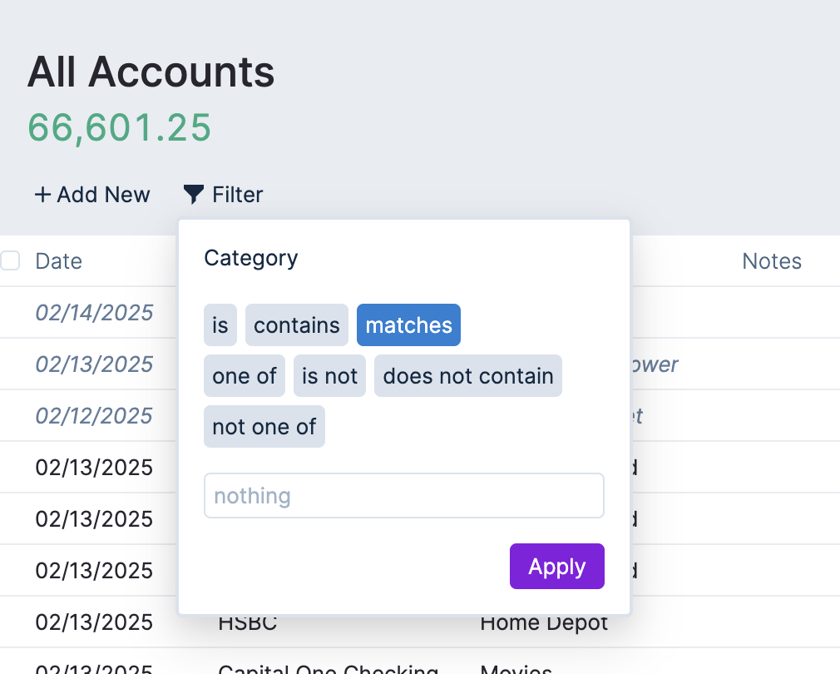Choose "does not contain" operator
This screenshot has width=840, height=674.
[x=468, y=376]
